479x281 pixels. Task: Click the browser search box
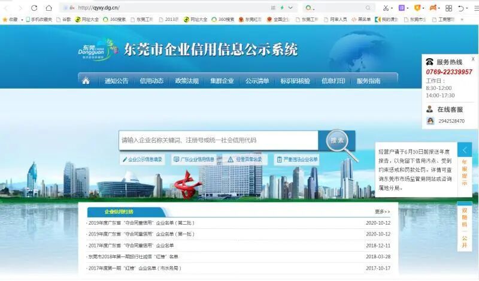click(x=339, y=8)
